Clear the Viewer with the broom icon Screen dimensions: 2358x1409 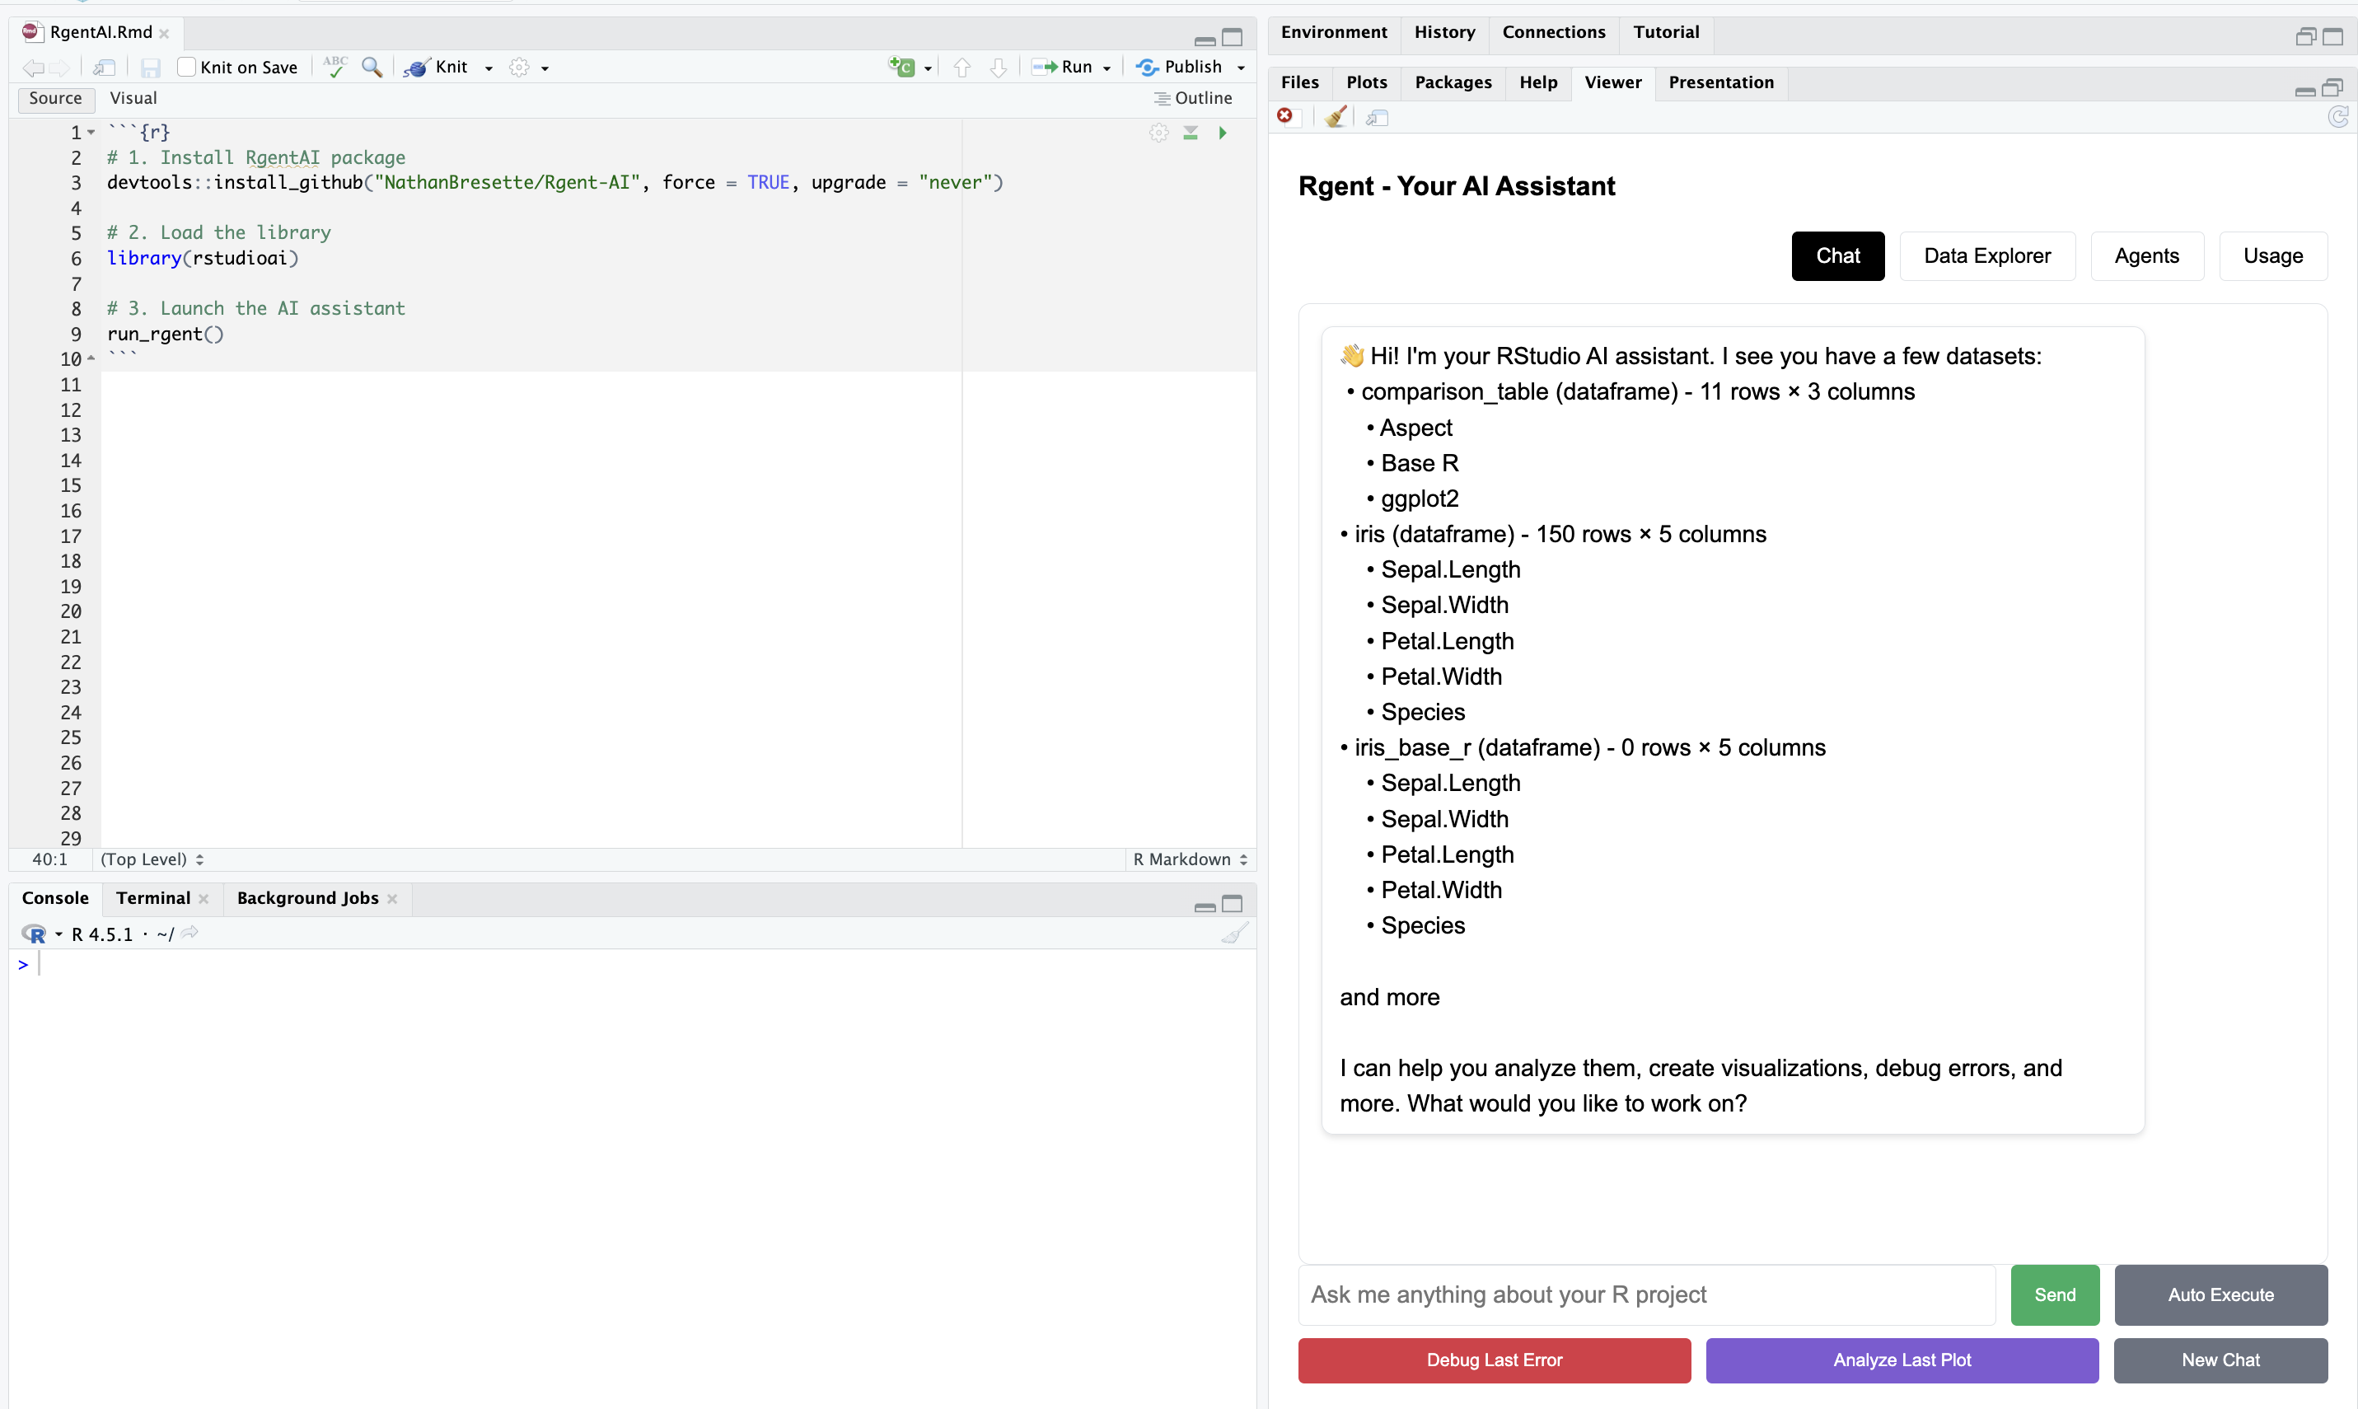point(1336,117)
